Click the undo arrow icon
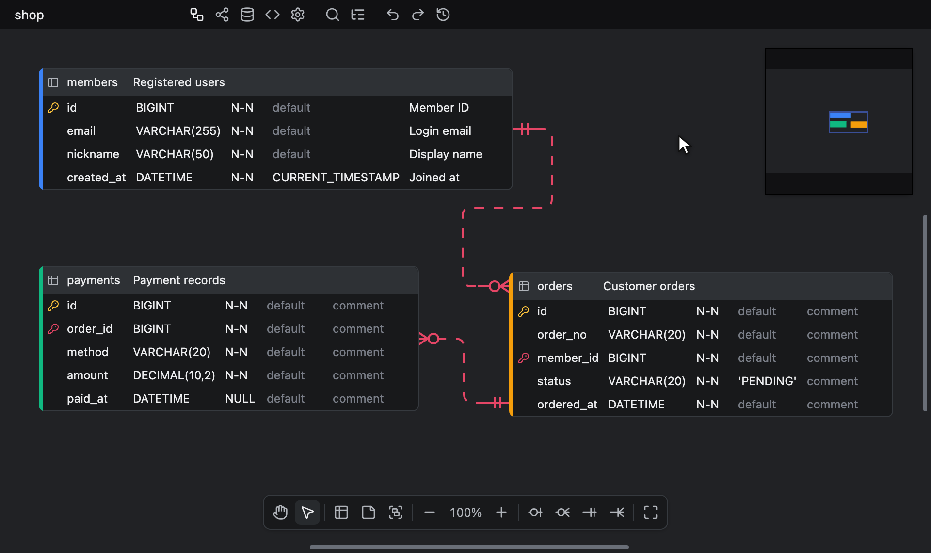Viewport: 931px width, 553px height. 393,15
